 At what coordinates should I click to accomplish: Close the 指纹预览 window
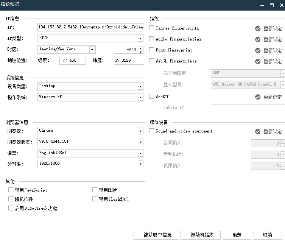point(282,5)
